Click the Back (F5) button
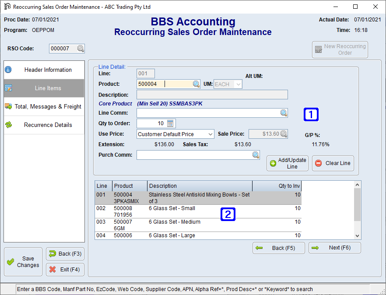Viewport: 386px width, 295px height. (x=279, y=247)
